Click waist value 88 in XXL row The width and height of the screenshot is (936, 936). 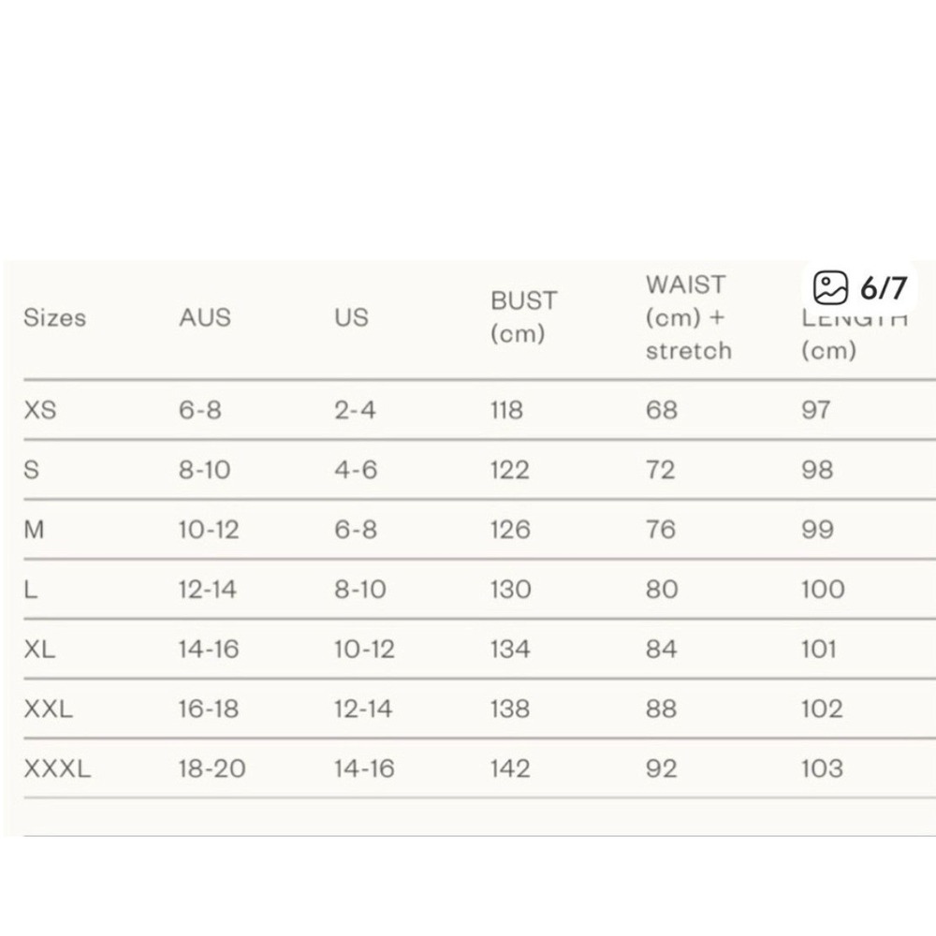click(x=662, y=709)
